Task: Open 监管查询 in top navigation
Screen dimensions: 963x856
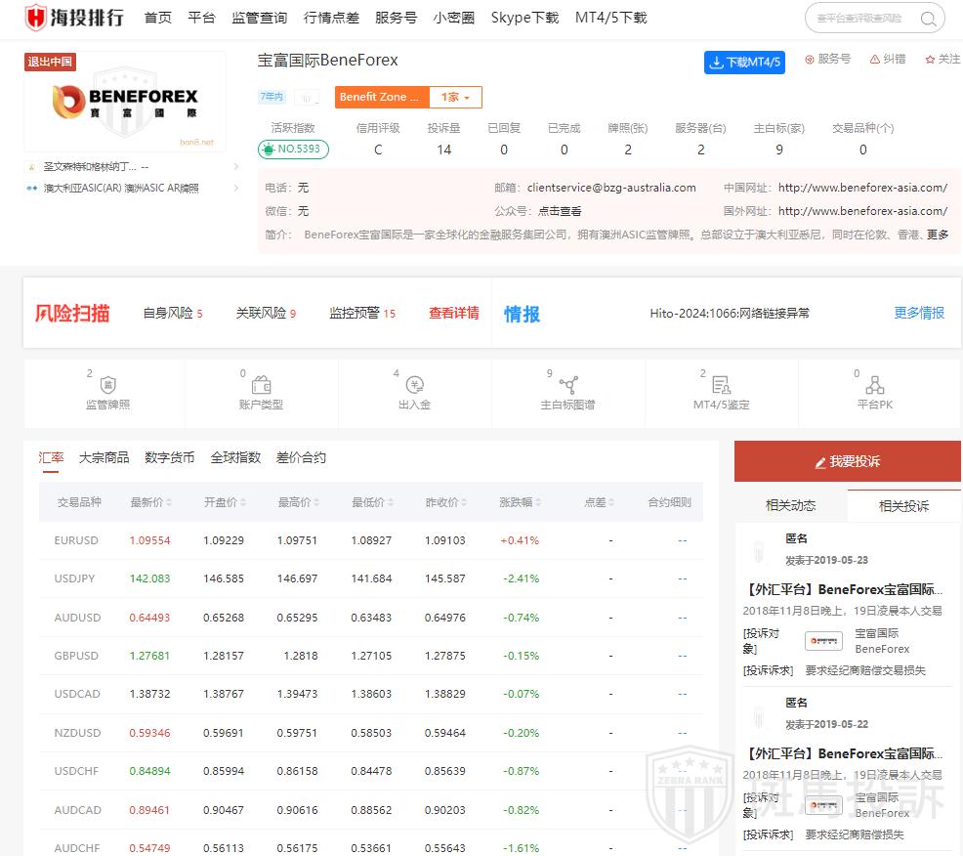Action: point(259,18)
